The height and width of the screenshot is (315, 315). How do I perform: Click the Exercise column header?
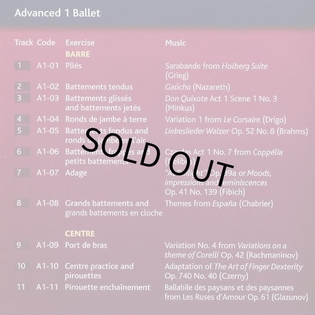coord(80,43)
